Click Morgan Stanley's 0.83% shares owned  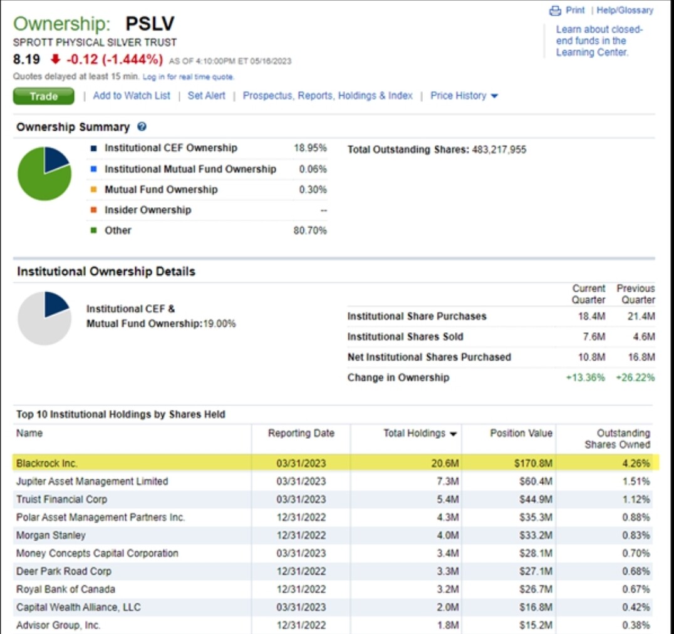[636, 535]
